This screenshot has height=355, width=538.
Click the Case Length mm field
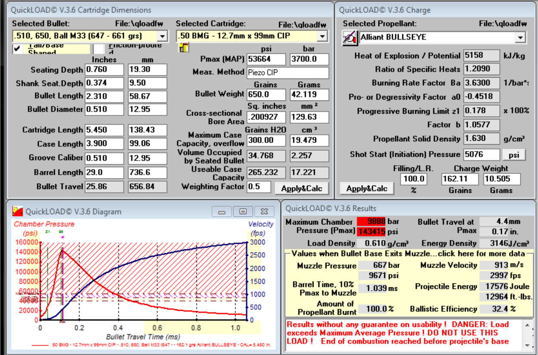coord(148,144)
